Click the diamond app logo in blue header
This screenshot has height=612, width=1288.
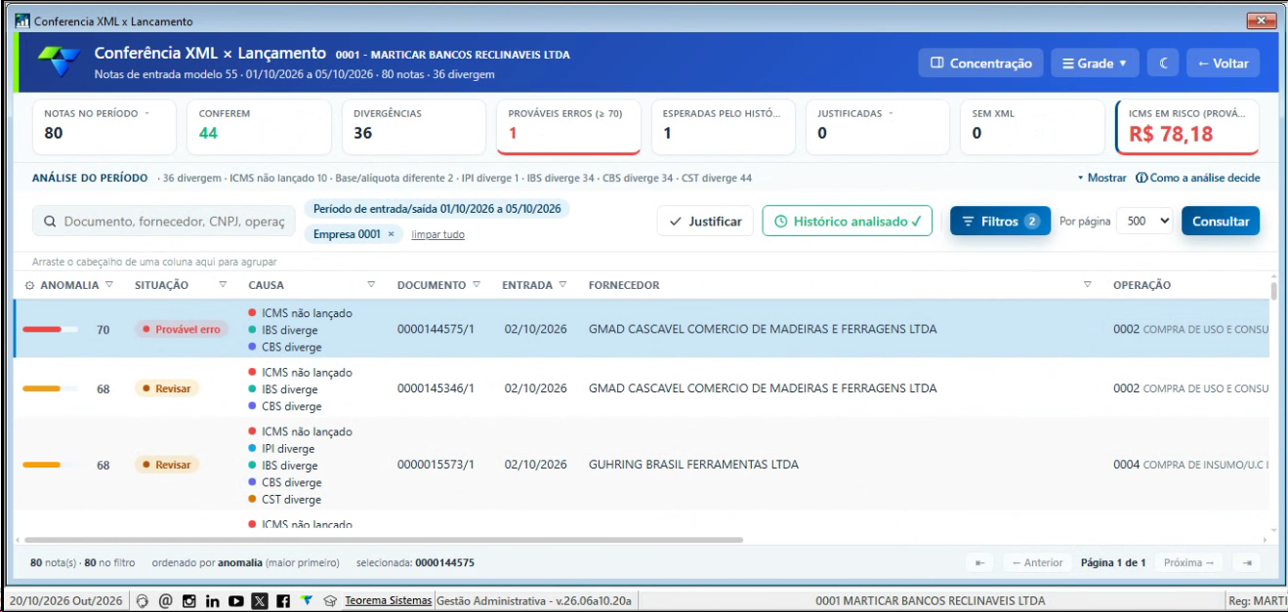(60, 61)
